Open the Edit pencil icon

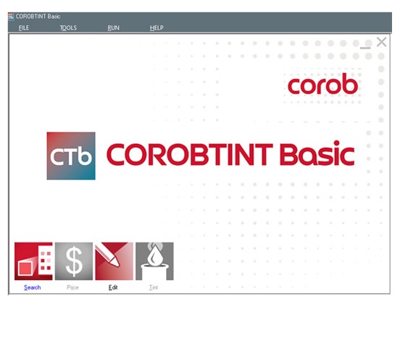coord(114,261)
